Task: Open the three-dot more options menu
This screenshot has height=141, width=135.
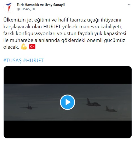Action: tap(130, 5)
